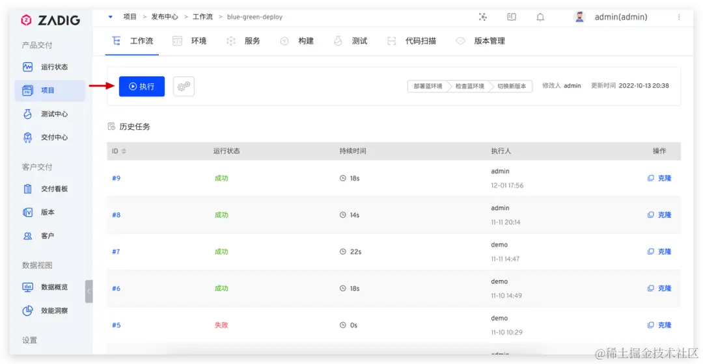This screenshot has height=364, width=703.
Task: Click 18s duration of task #9
Action: 355,178
